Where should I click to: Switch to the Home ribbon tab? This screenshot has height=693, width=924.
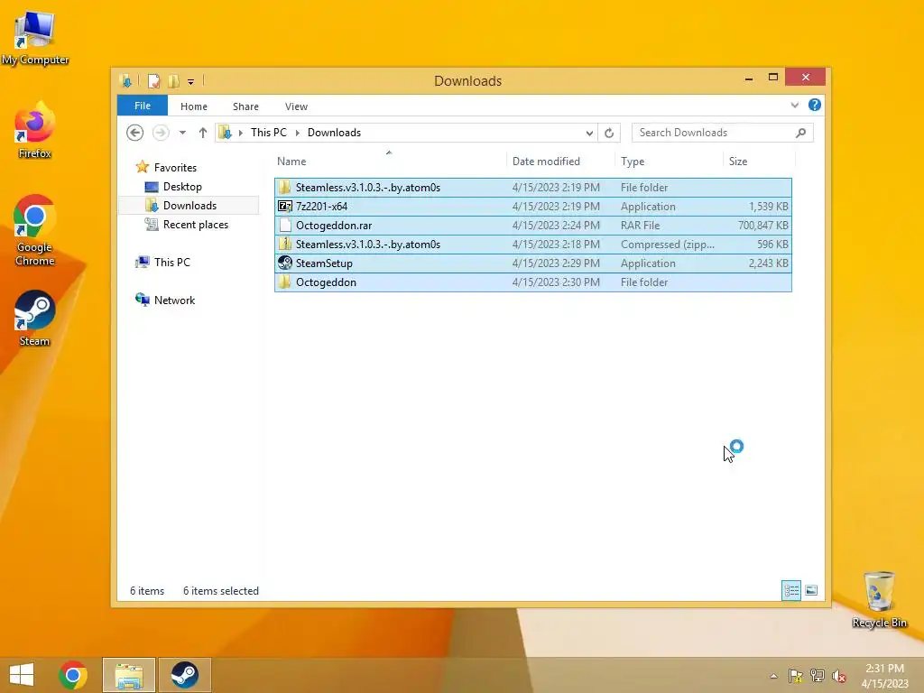coord(194,106)
